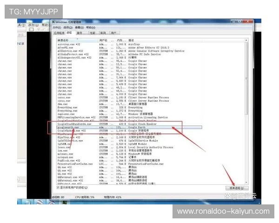Viewport: 279px width, 223px height.
Task: Click Adobe After Effects CC 2018.3 description
Action: 149,48
